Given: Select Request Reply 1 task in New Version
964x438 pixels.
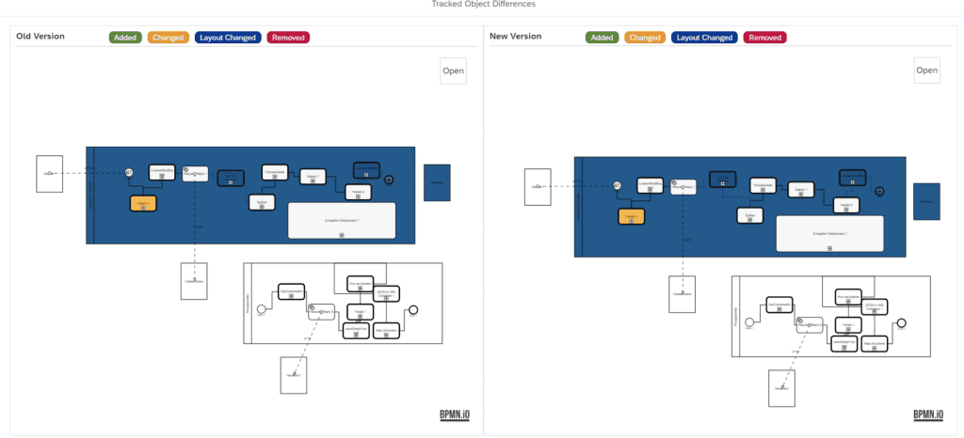Looking at the screenshot, I should [683, 186].
